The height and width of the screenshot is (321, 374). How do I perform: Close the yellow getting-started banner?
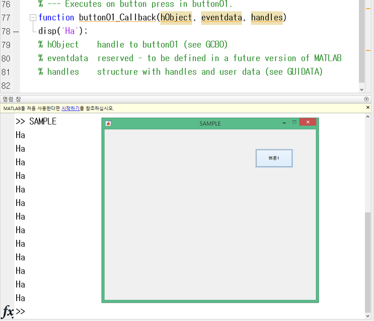tap(368, 108)
